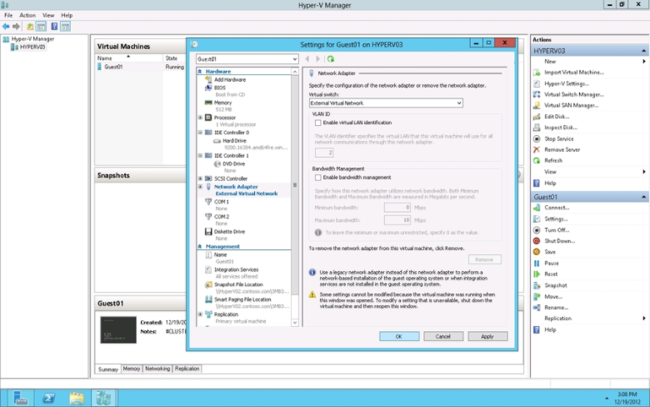Select the BIOS setting item
The height and width of the screenshot is (407, 650).
tap(220, 88)
